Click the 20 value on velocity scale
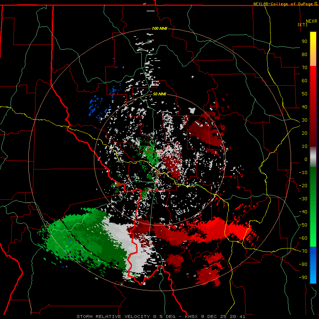 click(304, 133)
